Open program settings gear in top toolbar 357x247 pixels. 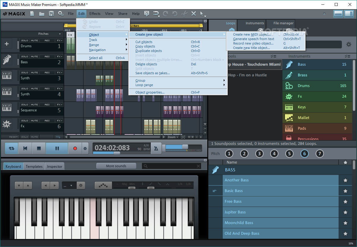click(x=61, y=14)
